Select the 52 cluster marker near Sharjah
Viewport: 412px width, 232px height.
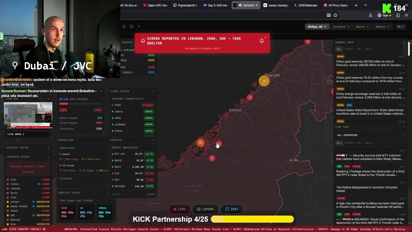(264, 81)
